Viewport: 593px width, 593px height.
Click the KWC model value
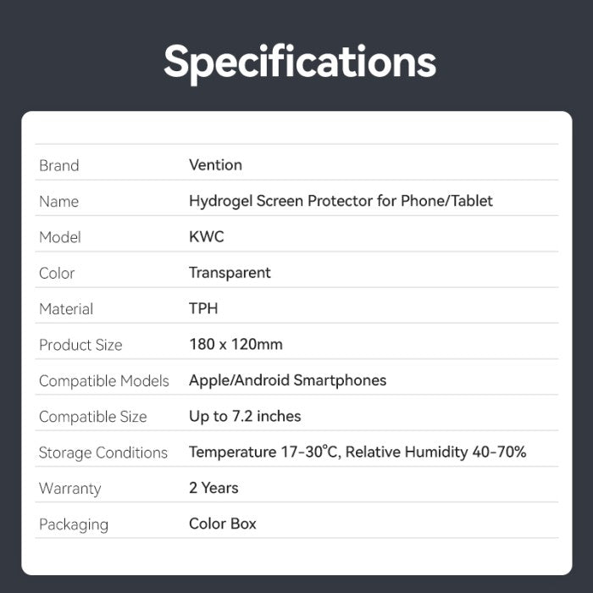click(207, 236)
